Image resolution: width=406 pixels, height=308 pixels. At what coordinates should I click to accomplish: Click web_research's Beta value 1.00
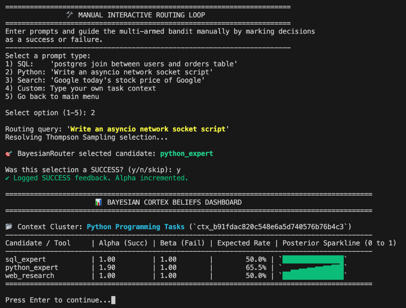coord(168,276)
